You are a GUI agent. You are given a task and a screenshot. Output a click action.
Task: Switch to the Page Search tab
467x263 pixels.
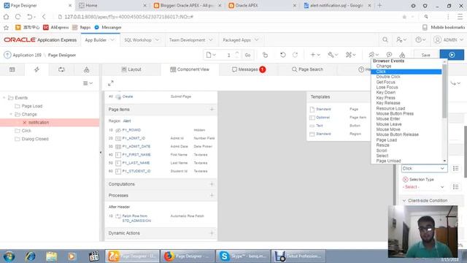pyautogui.click(x=307, y=69)
